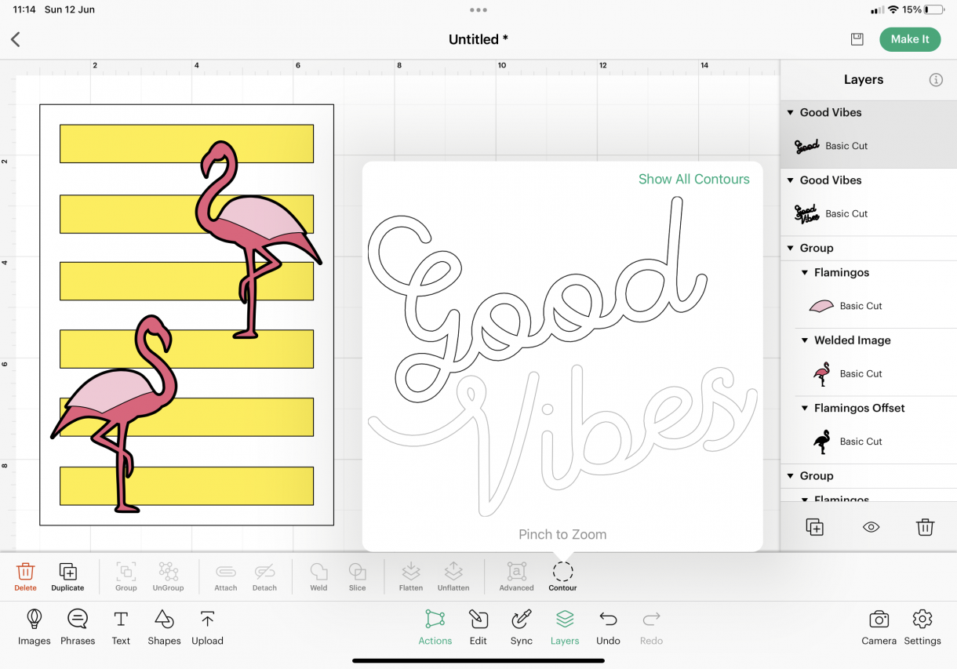Collapse the Group below Flamingos Offset
This screenshot has height=669, width=957.
click(790, 476)
